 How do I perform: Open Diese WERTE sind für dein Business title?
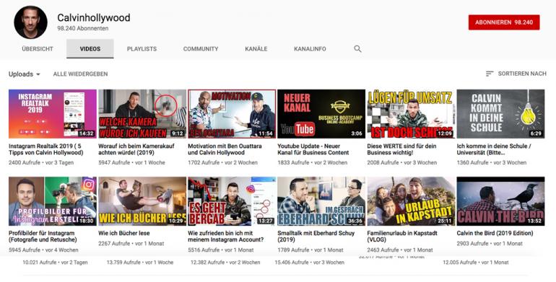coord(401,149)
